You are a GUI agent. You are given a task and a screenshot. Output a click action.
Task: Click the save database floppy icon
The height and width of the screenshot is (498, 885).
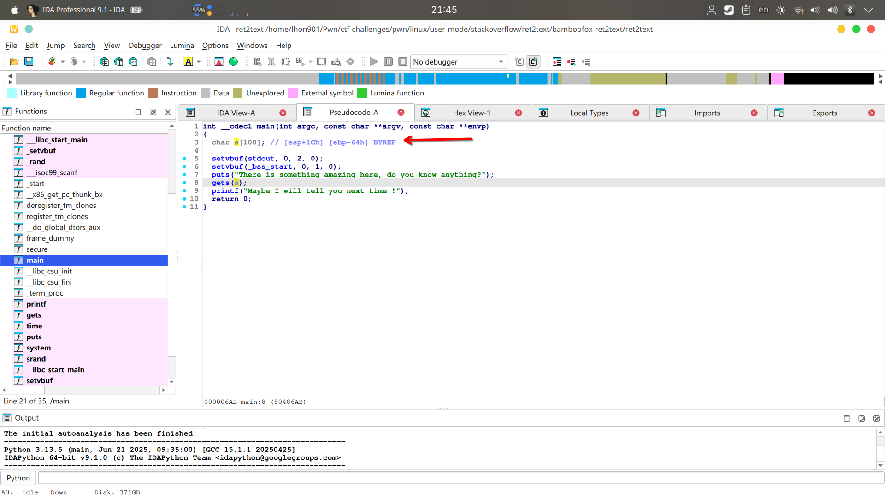click(29, 62)
